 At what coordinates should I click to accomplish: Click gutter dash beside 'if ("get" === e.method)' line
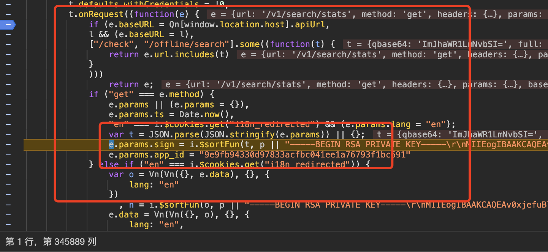coord(8,94)
